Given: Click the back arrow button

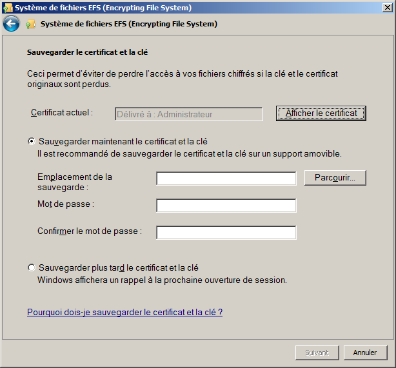Looking at the screenshot, I should click(11, 24).
